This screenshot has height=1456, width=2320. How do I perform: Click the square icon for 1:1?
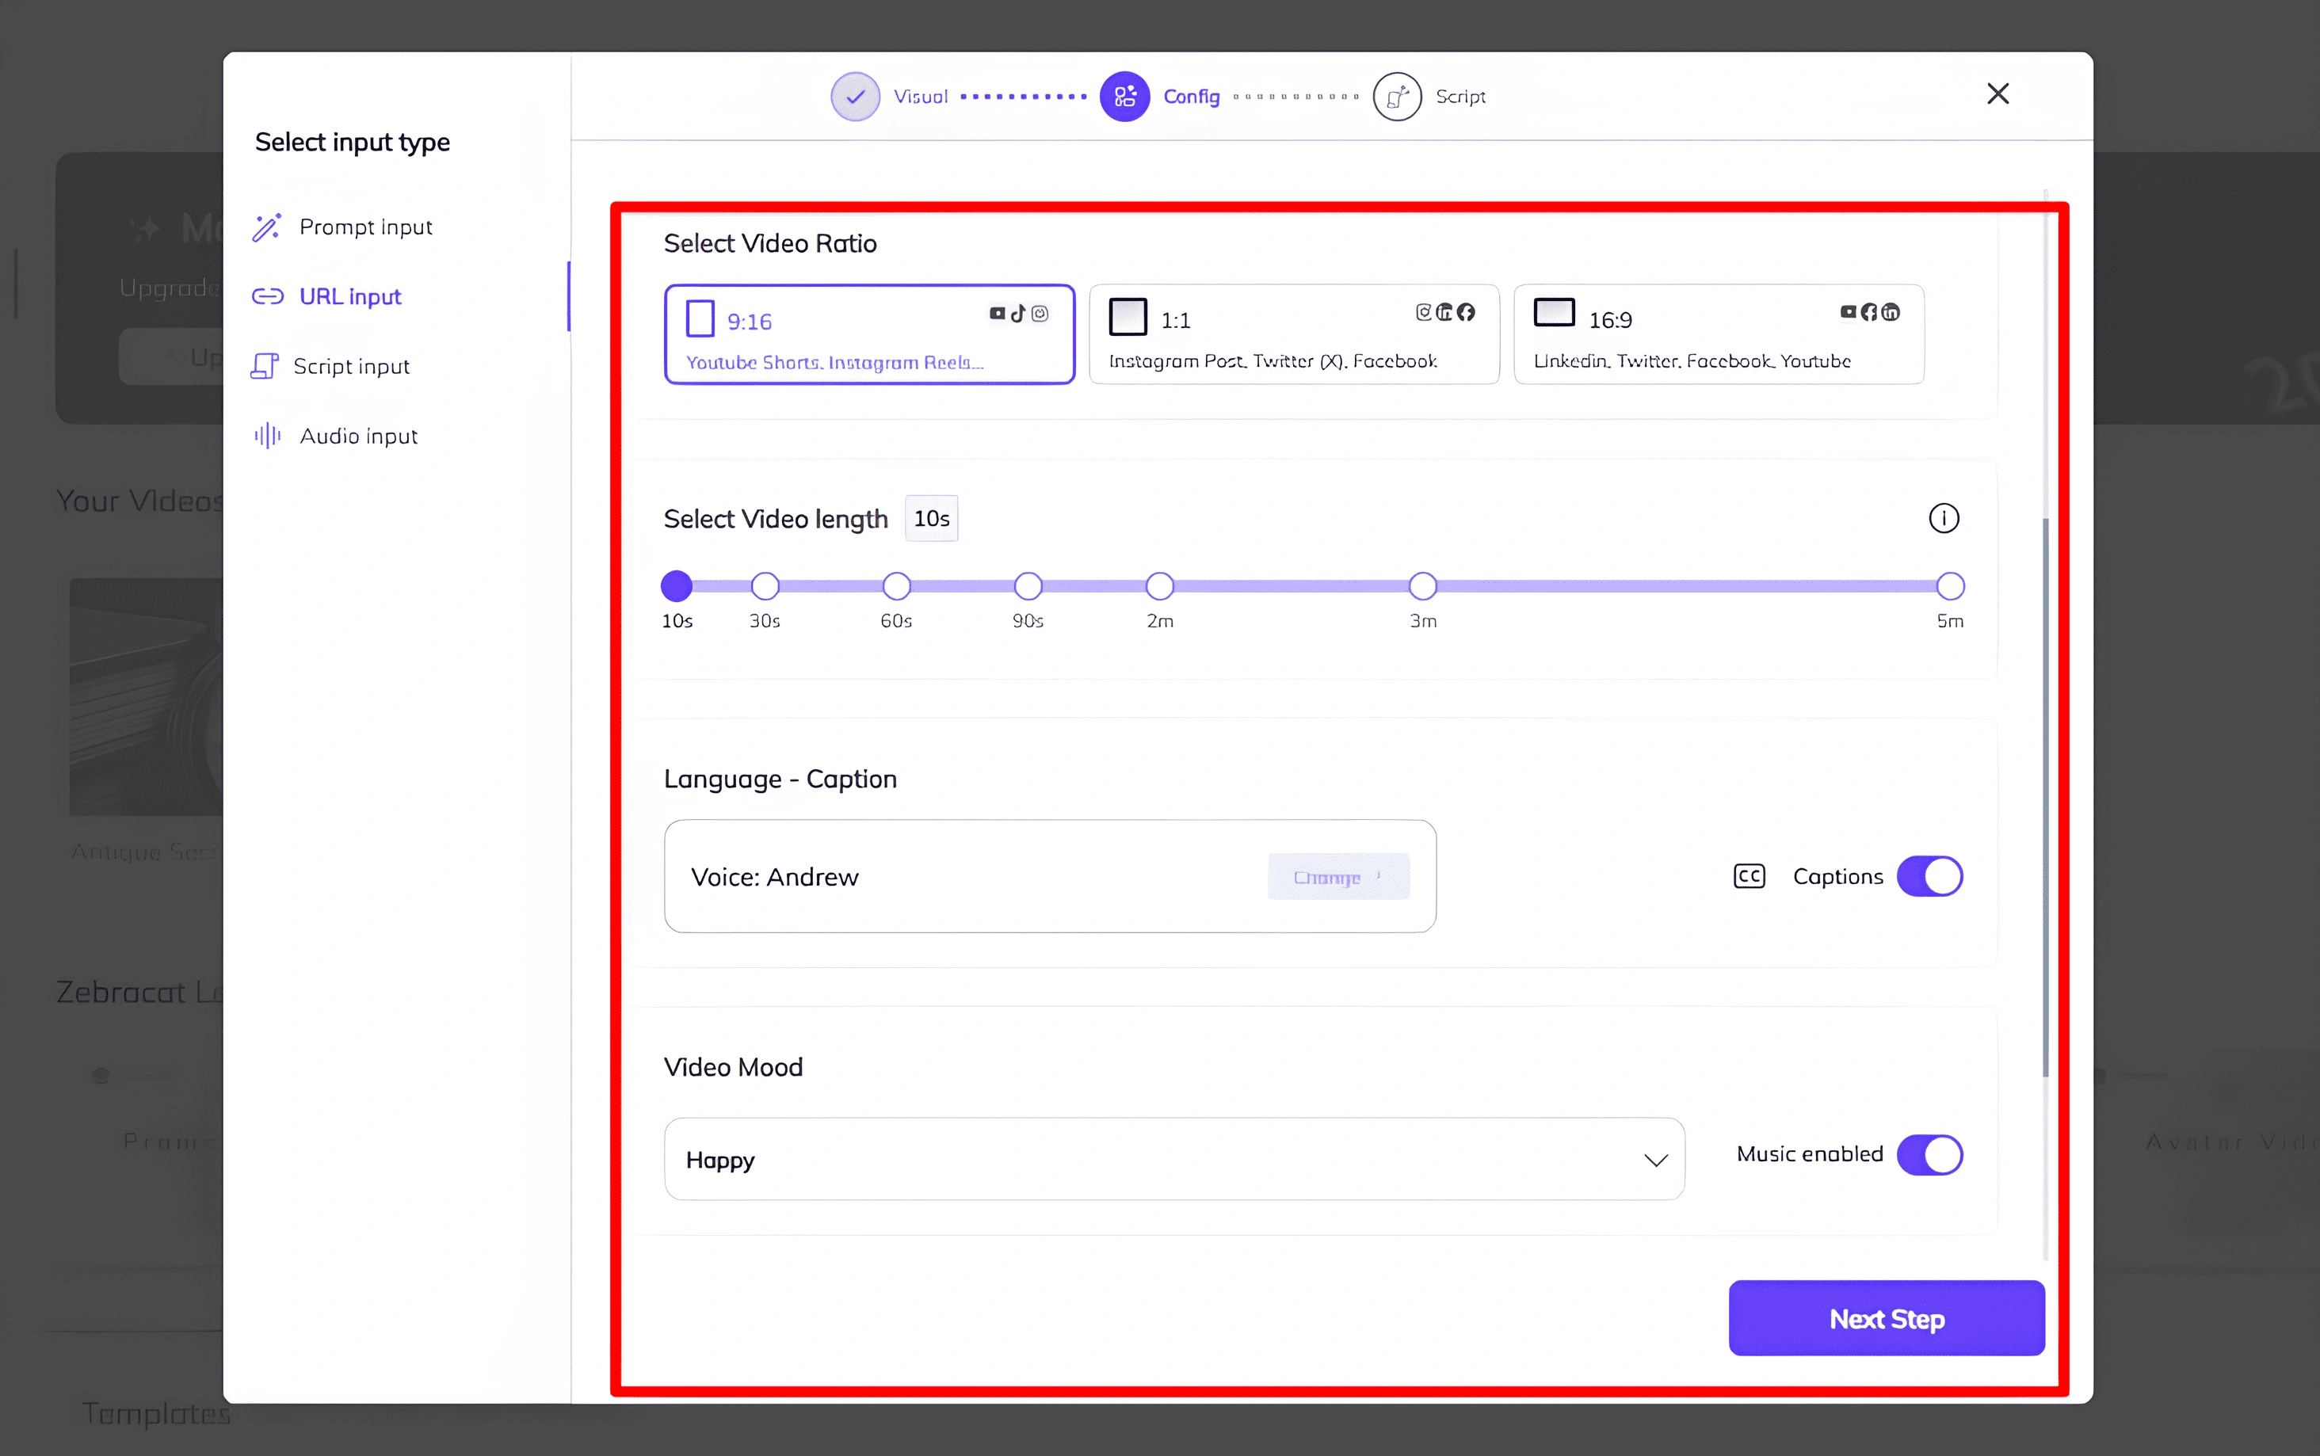pyautogui.click(x=1128, y=317)
